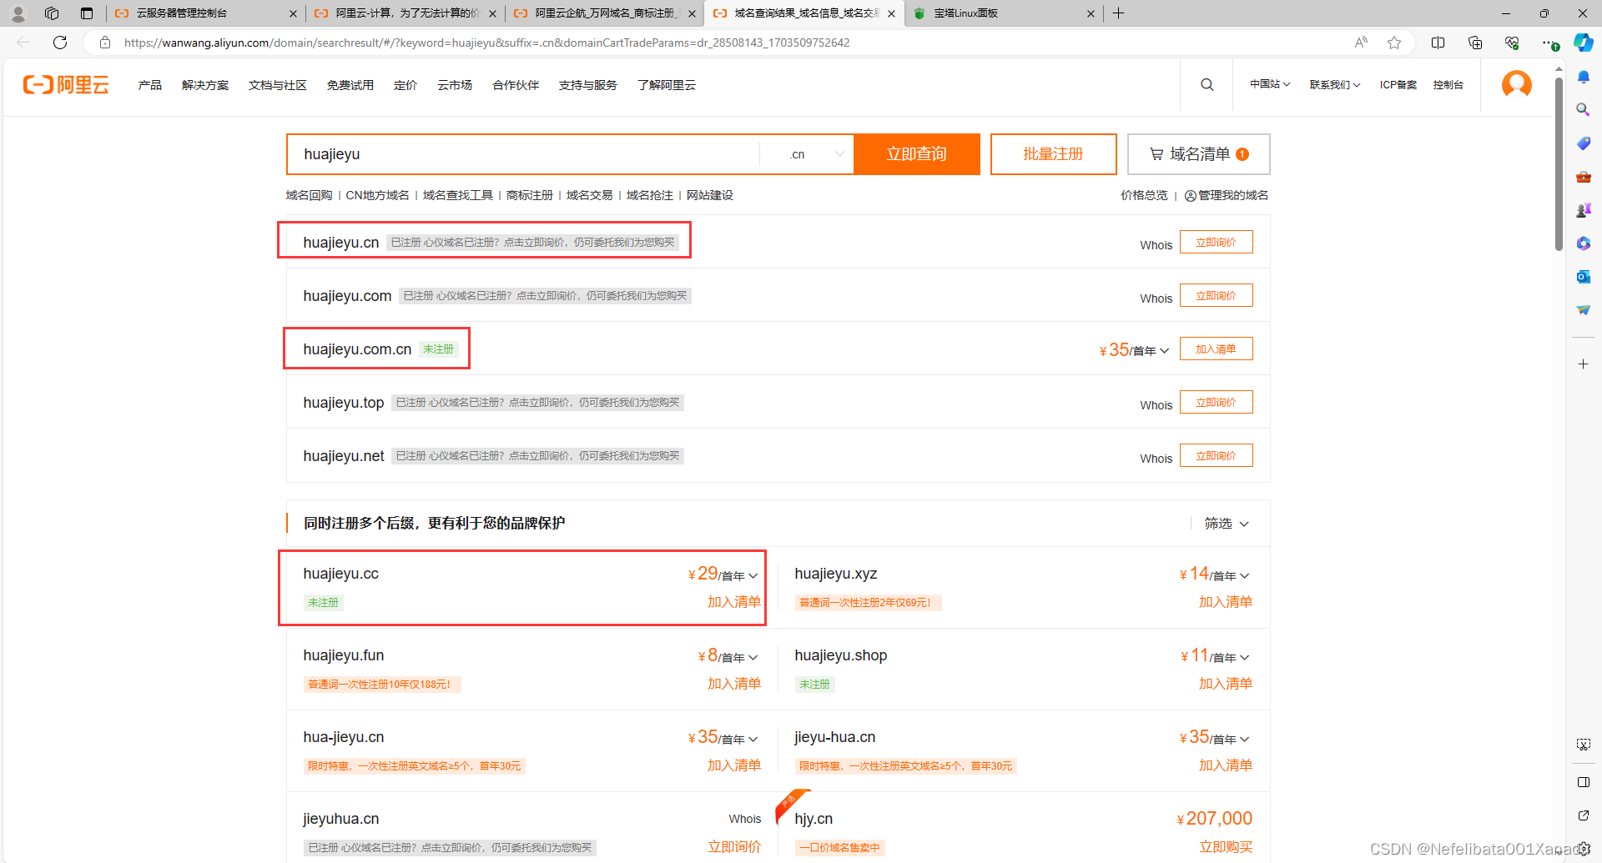The height and width of the screenshot is (863, 1602).
Task: Toggle the read aloud icon
Action: [x=1361, y=43]
